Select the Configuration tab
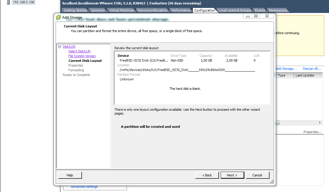 (x=204, y=10)
